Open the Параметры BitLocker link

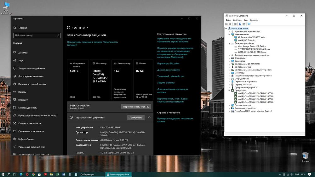click(168, 64)
